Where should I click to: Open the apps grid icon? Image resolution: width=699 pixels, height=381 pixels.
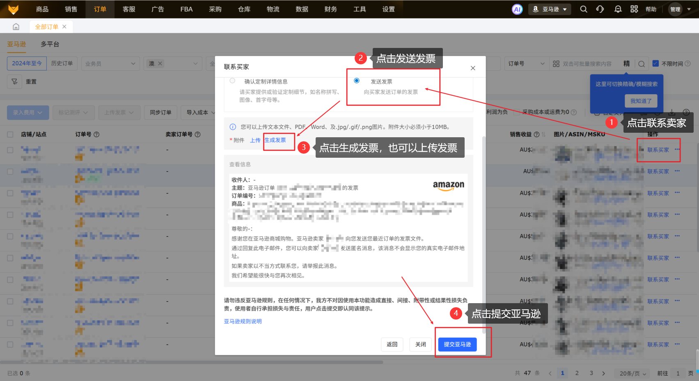pyautogui.click(x=634, y=9)
